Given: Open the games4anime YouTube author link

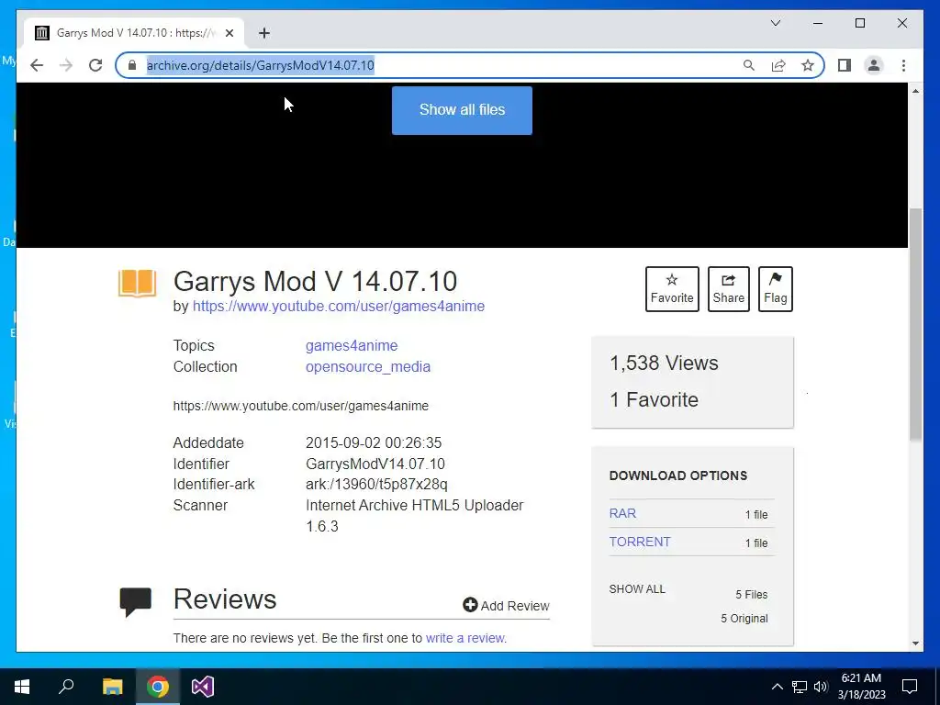Looking at the screenshot, I should (338, 307).
